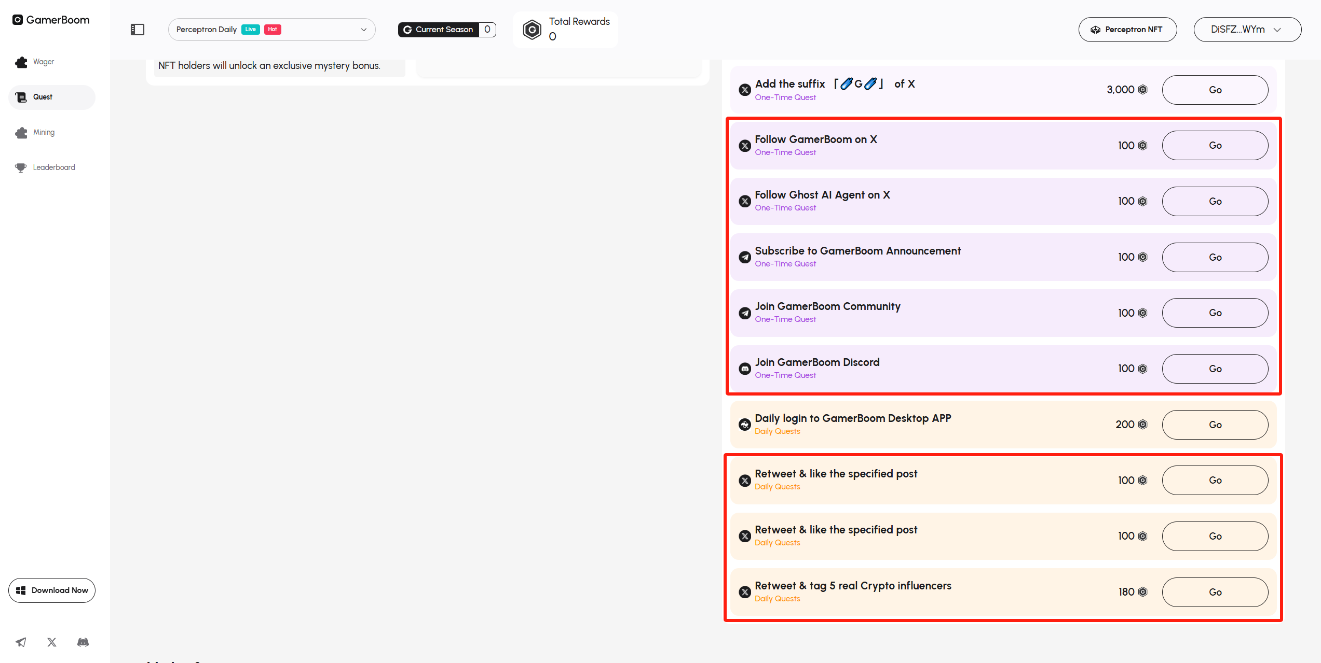Screen dimensions: 1321x663
Task: Click 200 reward coin icon
Action: [x=1142, y=425]
